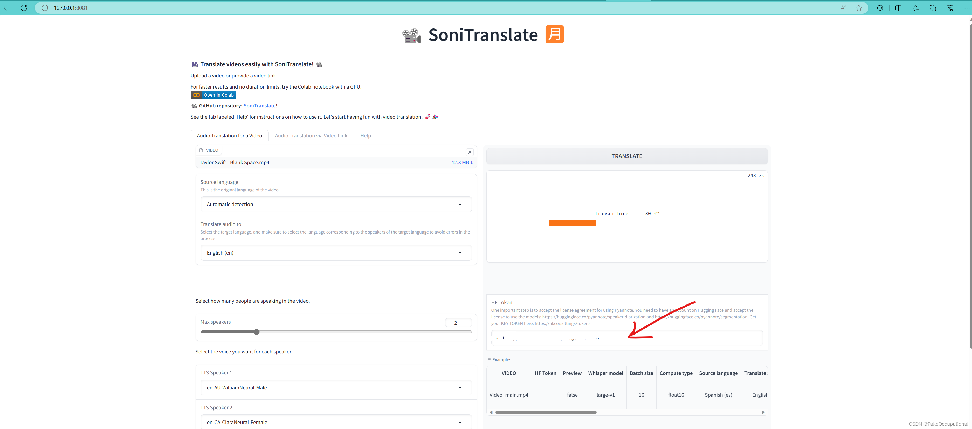The image size is (972, 429).
Task: Click the browser back arrow
Action: 7,8
